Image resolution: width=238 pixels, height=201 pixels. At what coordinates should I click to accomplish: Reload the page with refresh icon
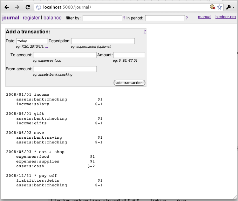click(28, 7)
